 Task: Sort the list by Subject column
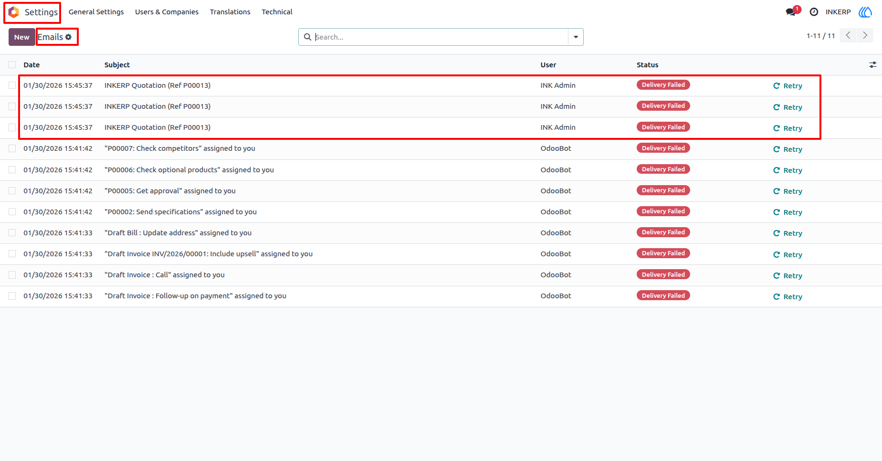click(117, 65)
